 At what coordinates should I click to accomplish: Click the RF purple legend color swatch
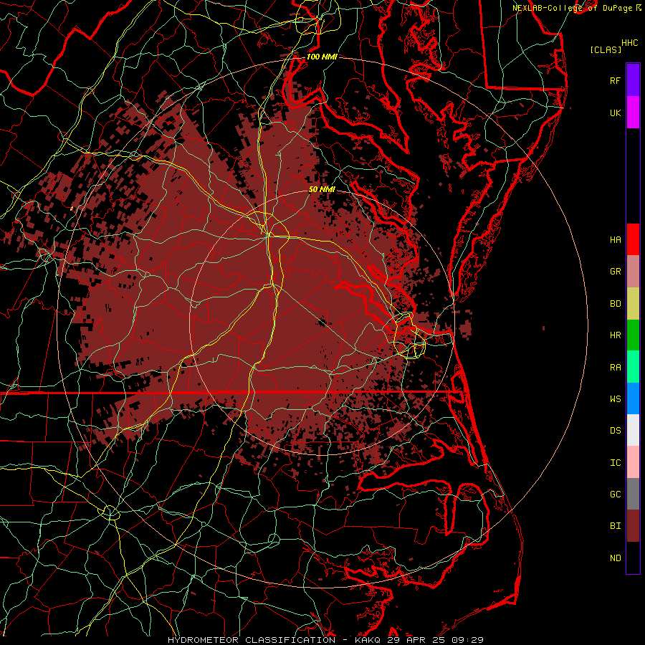click(633, 80)
